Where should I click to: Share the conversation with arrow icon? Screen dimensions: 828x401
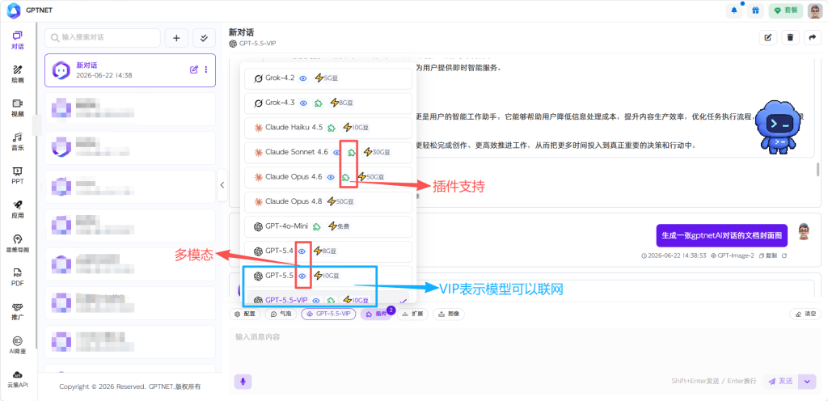[812, 37]
